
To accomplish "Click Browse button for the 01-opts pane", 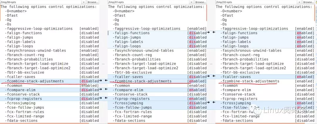I will point(200,2).
